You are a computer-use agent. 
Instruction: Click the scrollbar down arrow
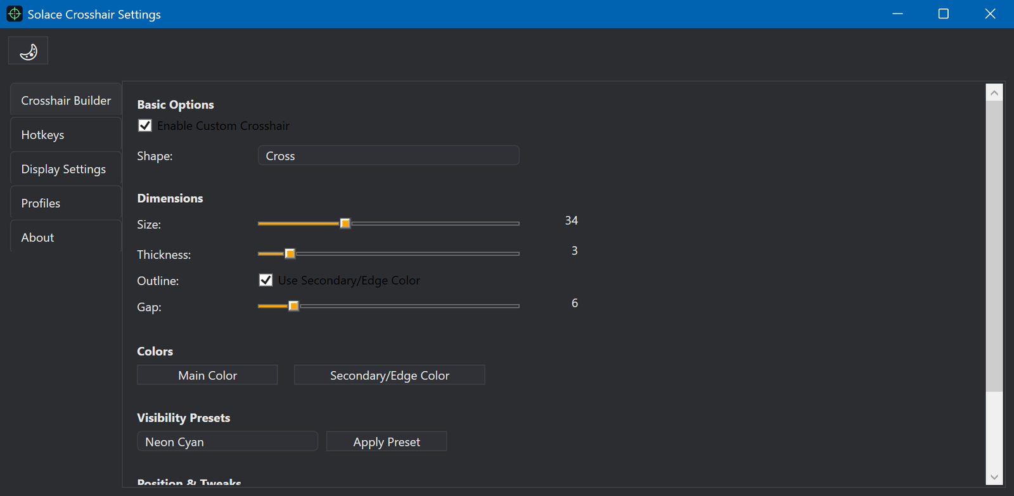pos(994,477)
